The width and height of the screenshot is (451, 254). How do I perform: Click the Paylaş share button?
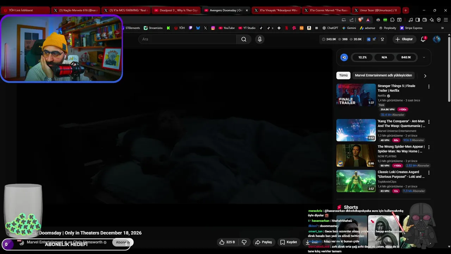264,242
